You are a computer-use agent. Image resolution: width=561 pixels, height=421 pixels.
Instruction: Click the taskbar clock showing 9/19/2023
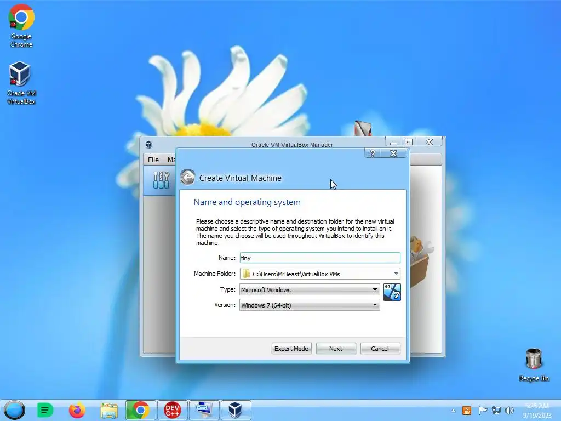click(537, 411)
